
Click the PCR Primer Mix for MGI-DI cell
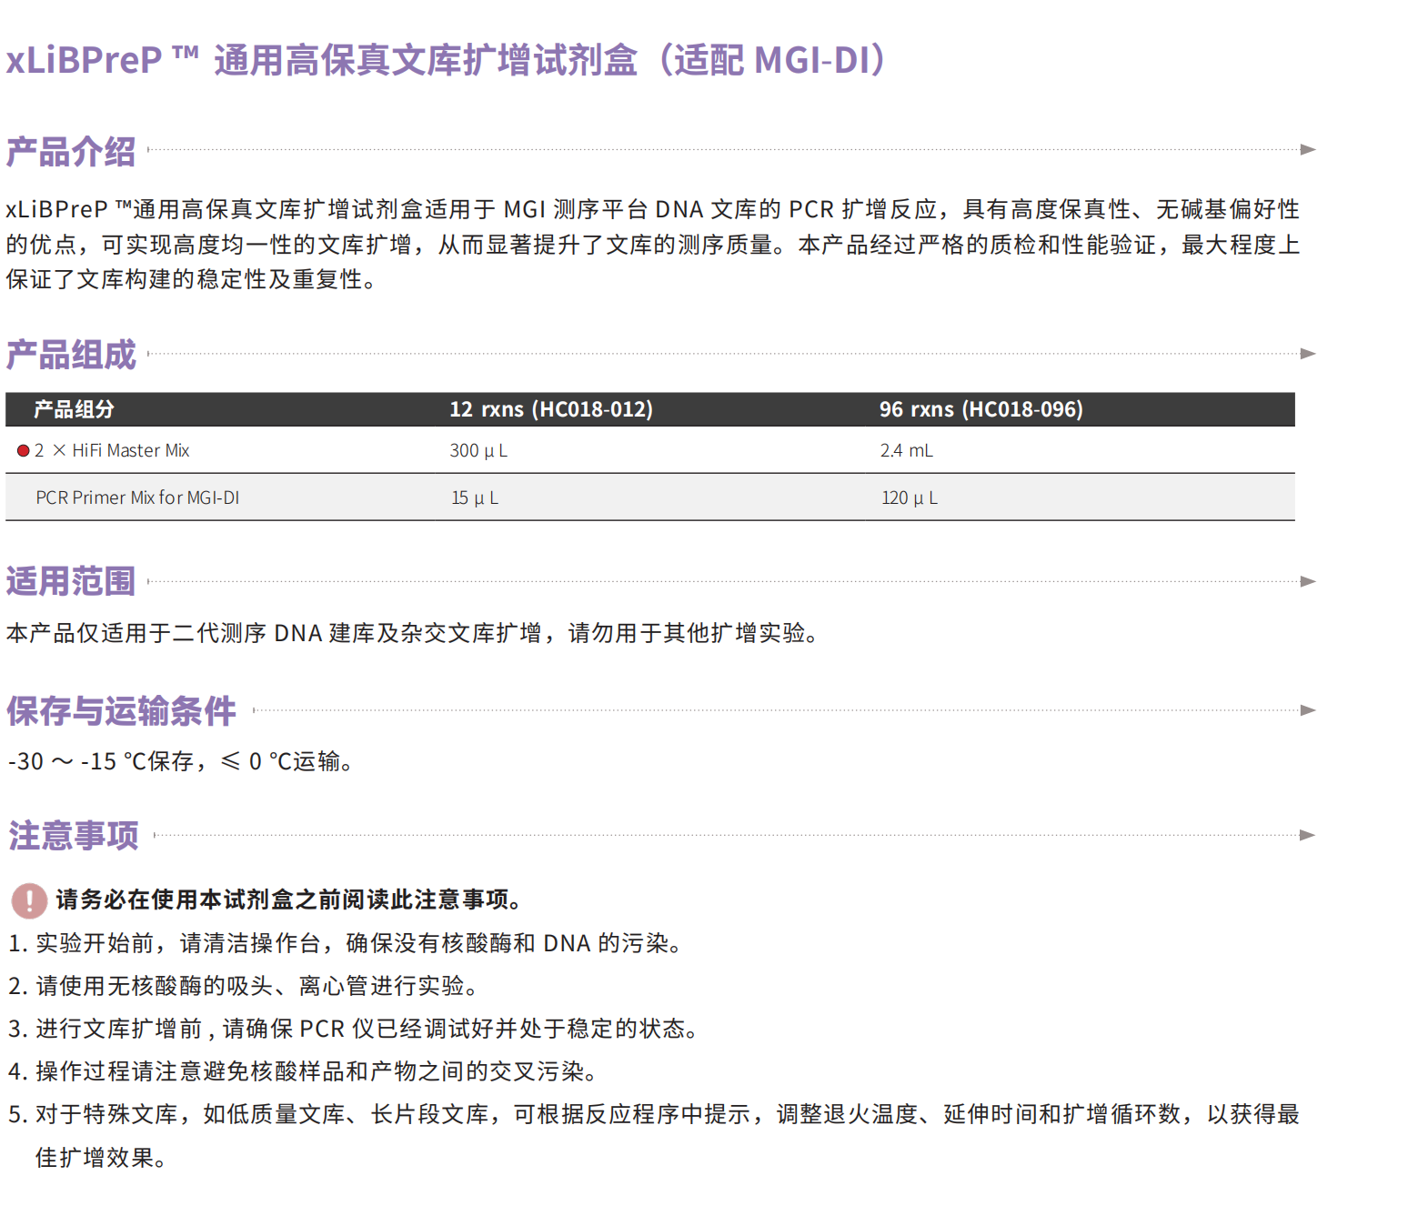tap(137, 497)
